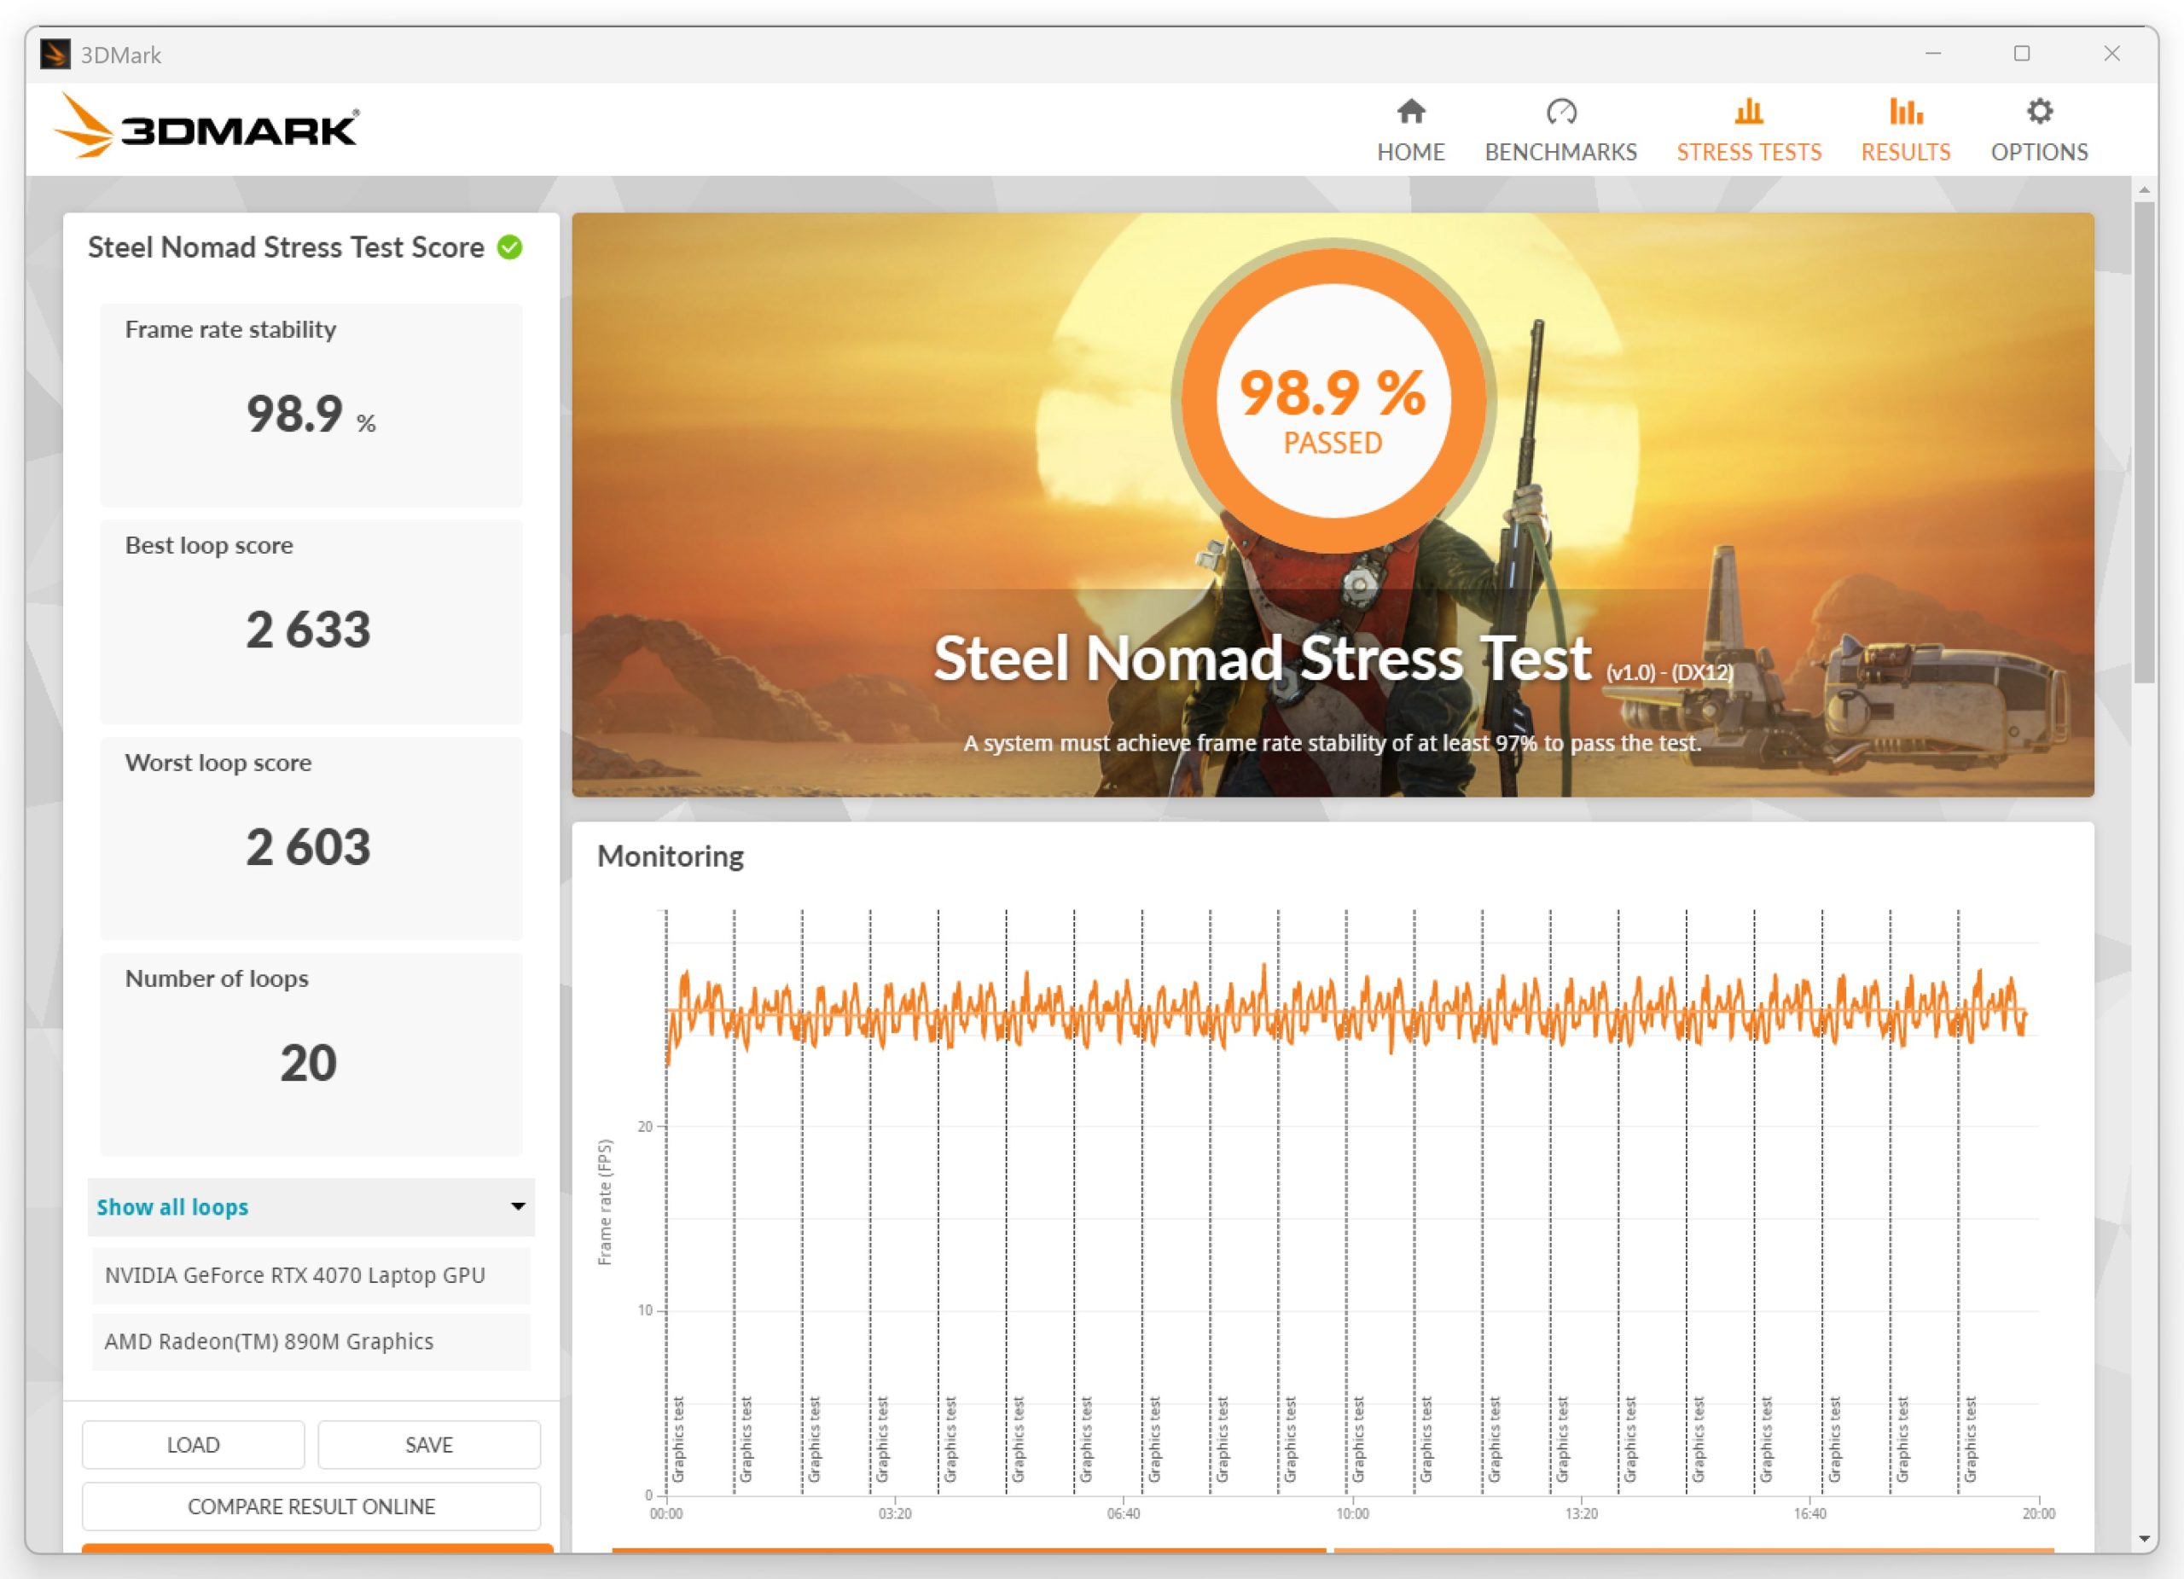The image size is (2184, 1579).
Task: Click the Home house icon
Action: [x=1411, y=112]
